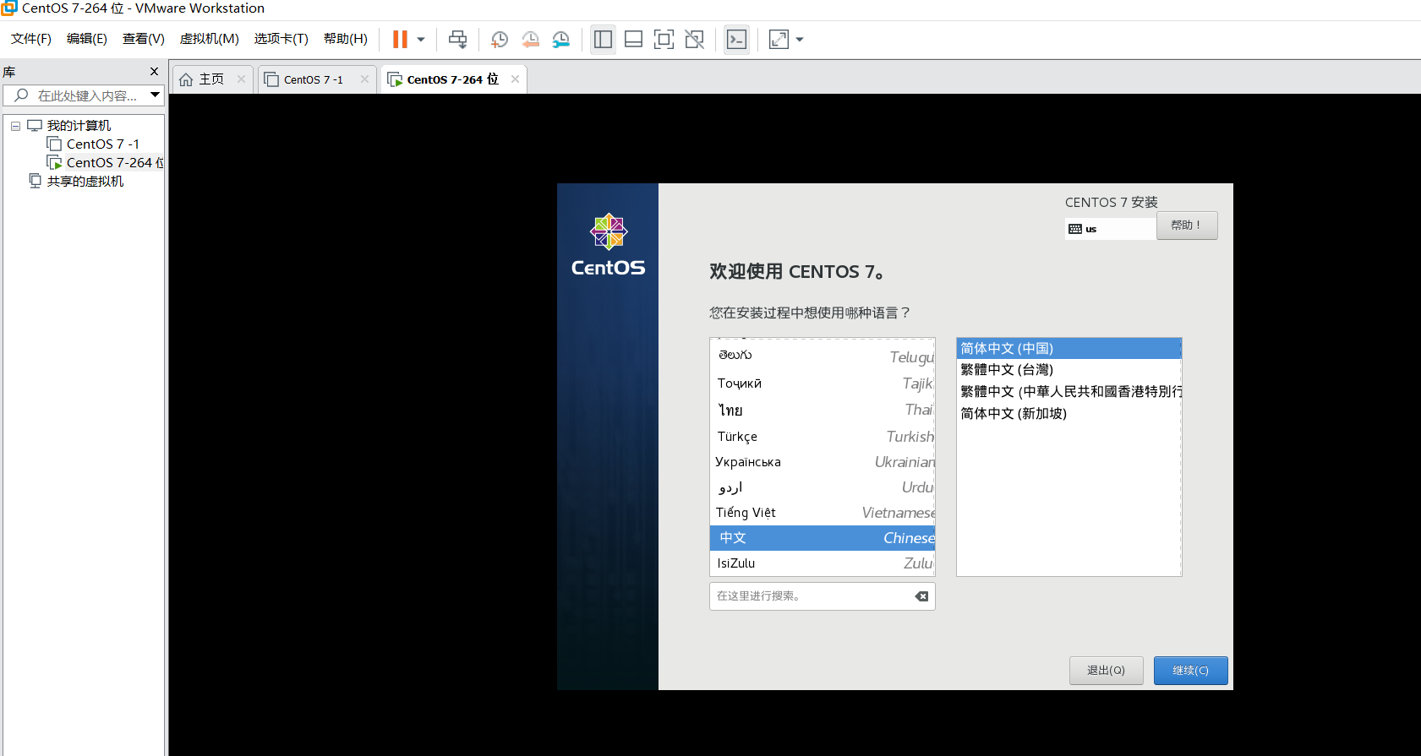Image resolution: width=1421 pixels, height=756 pixels.
Task: Click the stretch guest display icon
Action: click(x=779, y=39)
